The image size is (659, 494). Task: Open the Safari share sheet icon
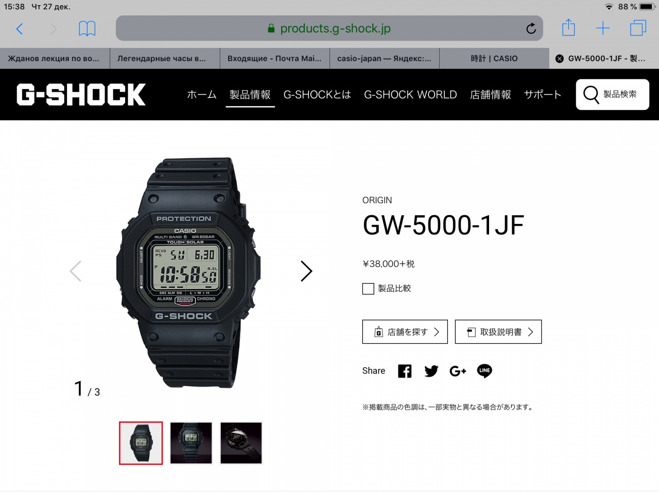pos(568,28)
